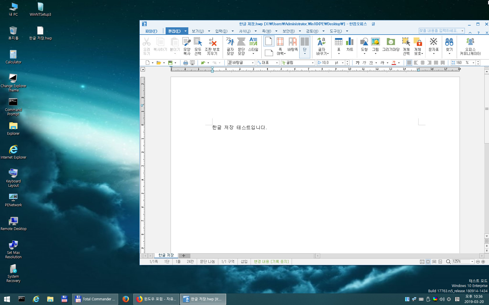This screenshot has height=305, width=489.
Task: Click the Print Preview icon in the toolbar
Action: [192, 63]
